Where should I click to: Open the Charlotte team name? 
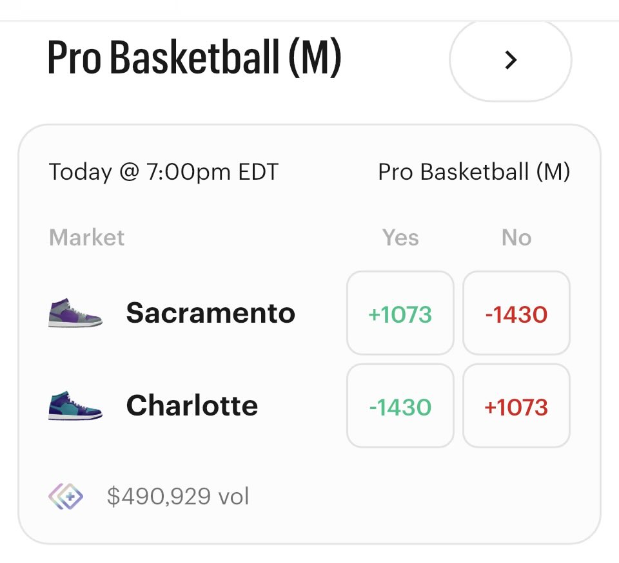pyautogui.click(x=192, y=406)
